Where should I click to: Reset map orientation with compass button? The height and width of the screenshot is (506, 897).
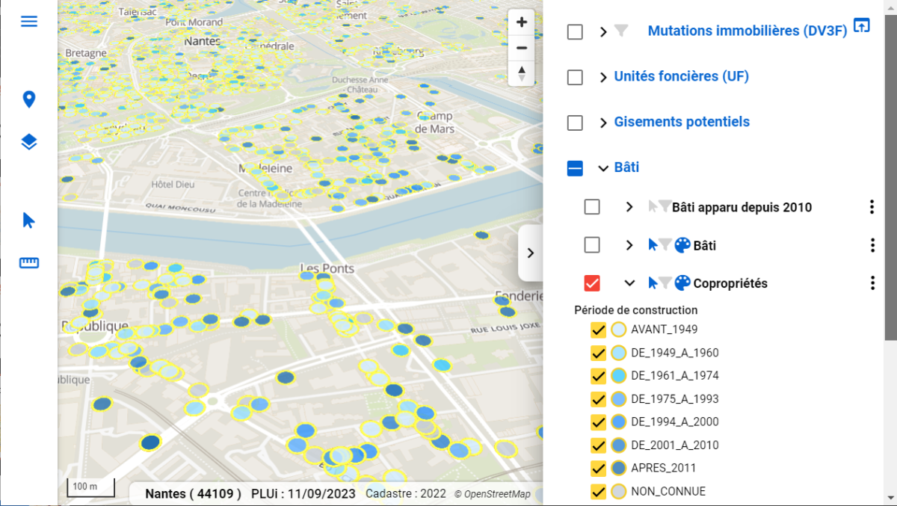(x=522, y=73)
